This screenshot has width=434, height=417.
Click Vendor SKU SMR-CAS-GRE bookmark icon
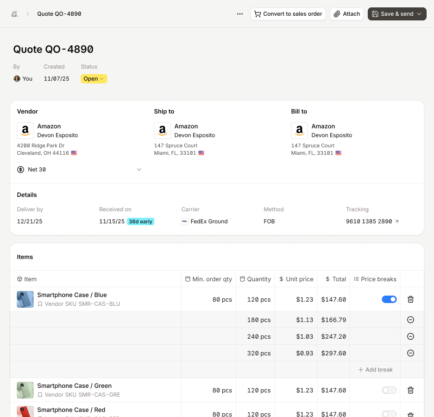tap(40, 395)
